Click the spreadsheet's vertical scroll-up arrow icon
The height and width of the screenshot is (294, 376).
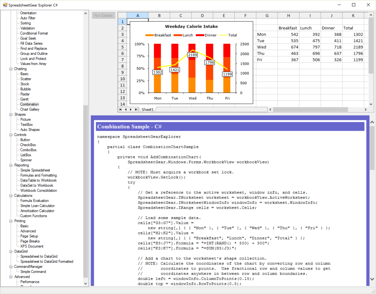click(371, 15)
